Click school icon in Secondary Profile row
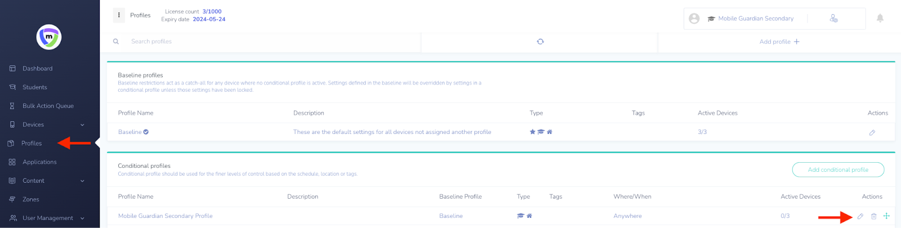Viewport: 901px width, 228px height. click(520, 216)
